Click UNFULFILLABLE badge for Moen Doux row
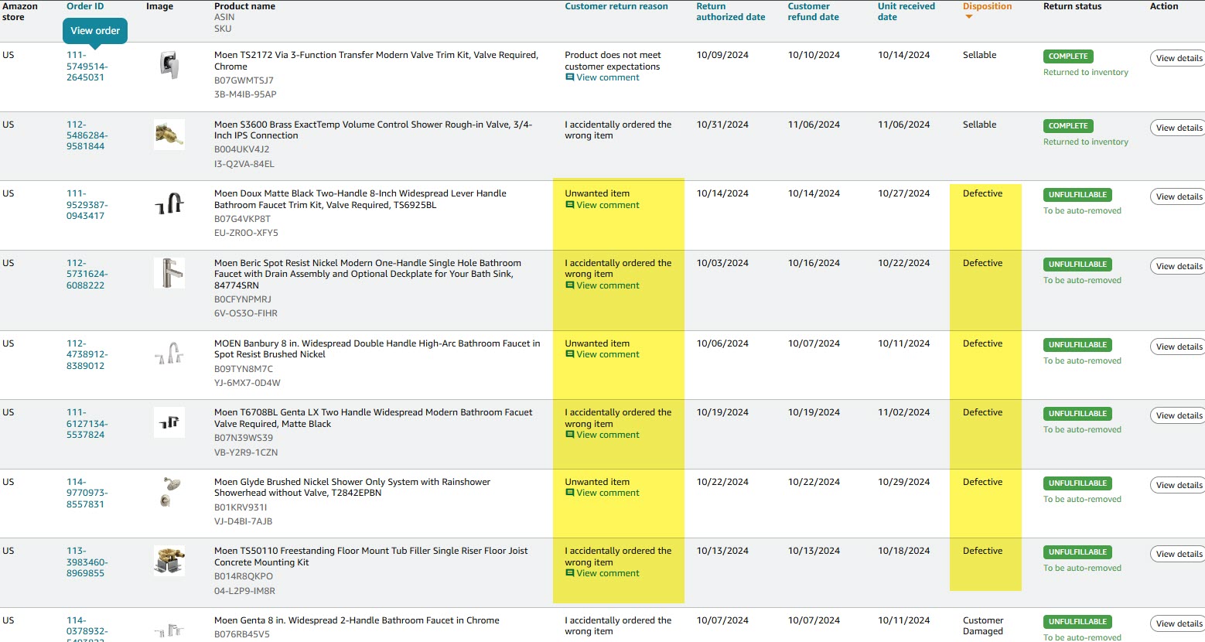1205x642 pixels. (1077, 195)
